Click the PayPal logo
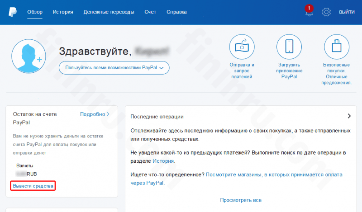 (13, 12)
